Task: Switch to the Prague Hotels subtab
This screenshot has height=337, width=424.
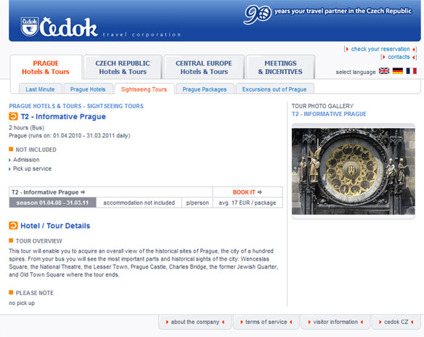Action: tap(88, 89)
